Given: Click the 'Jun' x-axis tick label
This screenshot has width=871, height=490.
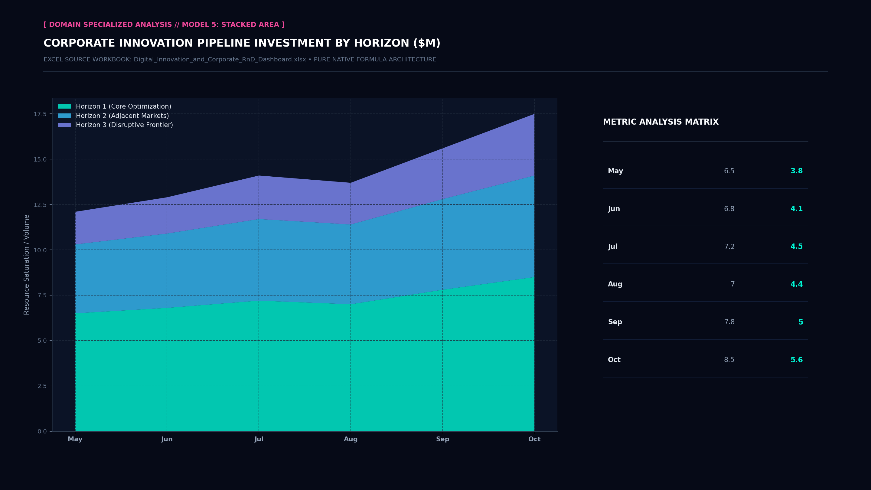Looking at the screenshot, I should (167, 439).
